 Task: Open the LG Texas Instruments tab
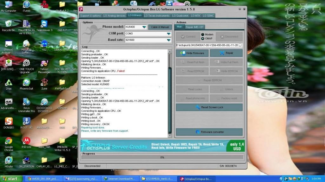157,16
